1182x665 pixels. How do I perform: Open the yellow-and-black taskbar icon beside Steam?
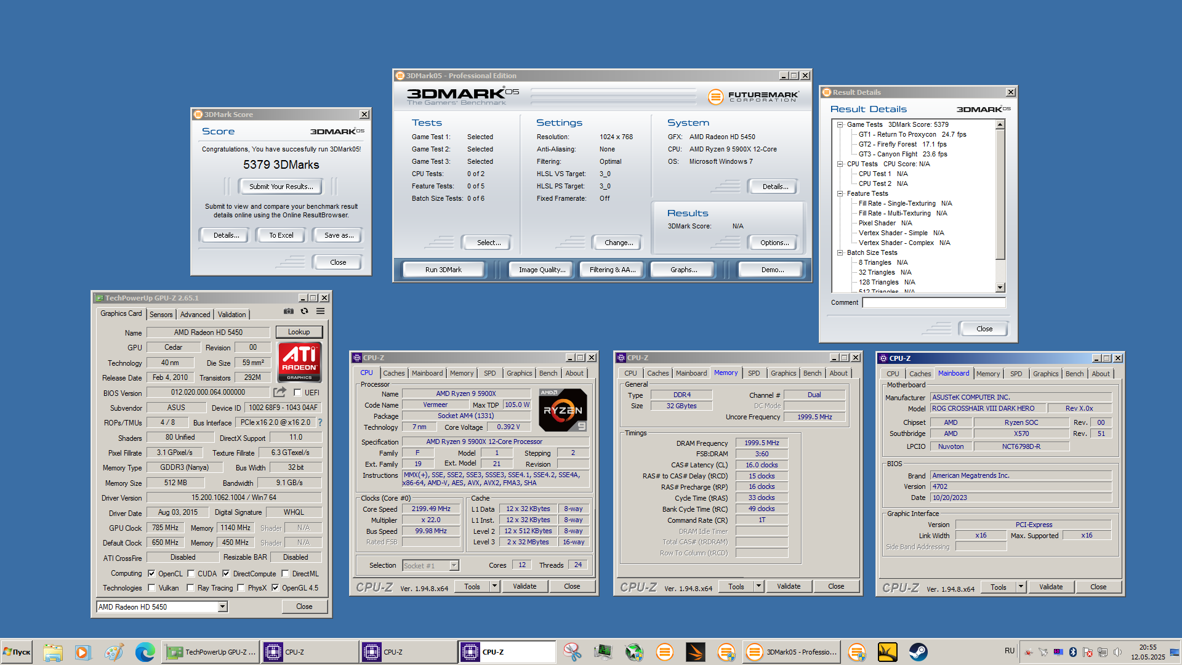(x=887, y=652)
